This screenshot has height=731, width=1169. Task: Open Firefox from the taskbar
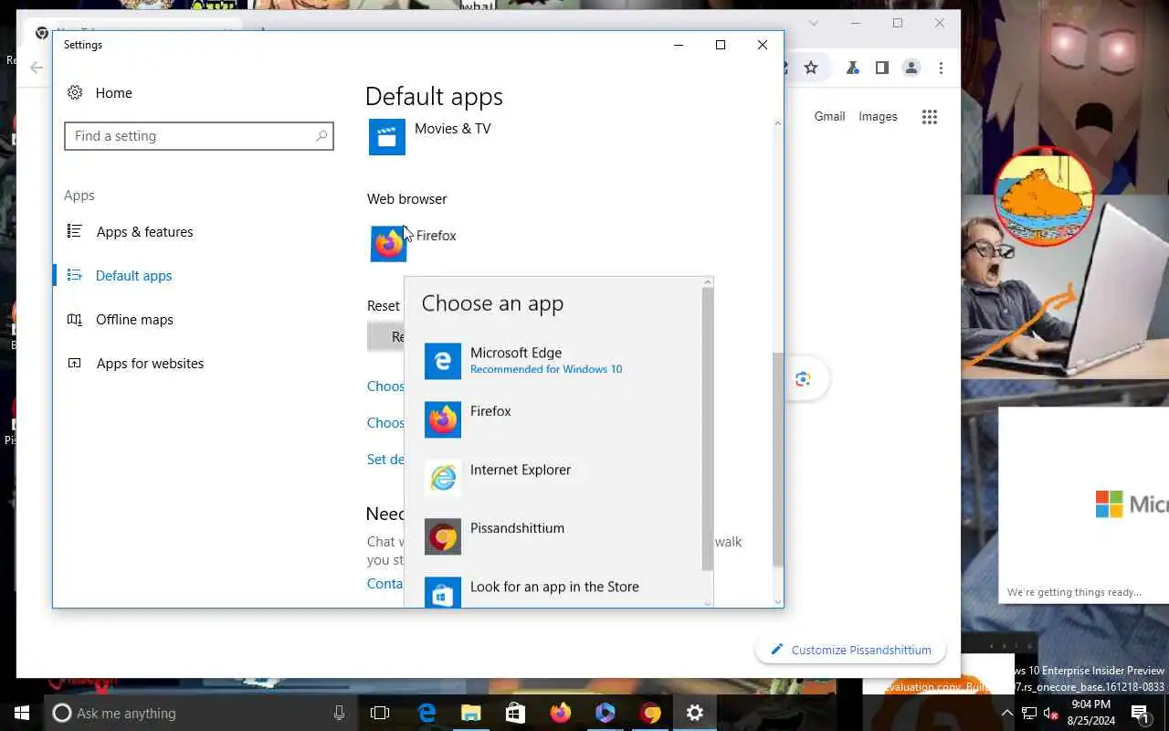560,713
